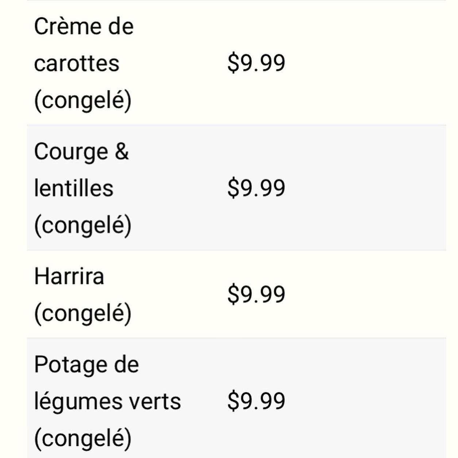Image resolution: width=458 pixels, height=458 pixels.
Task: Click the text "légumes verts"
Action: coord(107,401)
